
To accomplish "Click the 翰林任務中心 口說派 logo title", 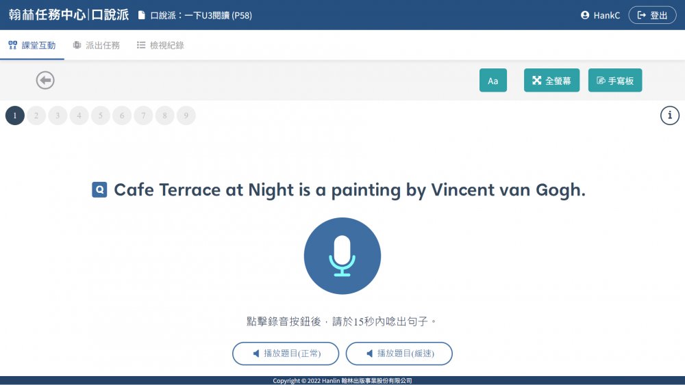I will click(x=68, y=15).
